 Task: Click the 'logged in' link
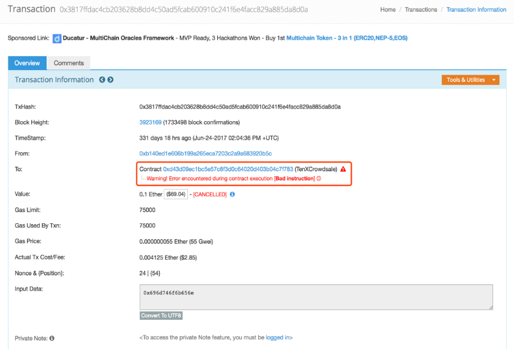click(x=278, y=338)
